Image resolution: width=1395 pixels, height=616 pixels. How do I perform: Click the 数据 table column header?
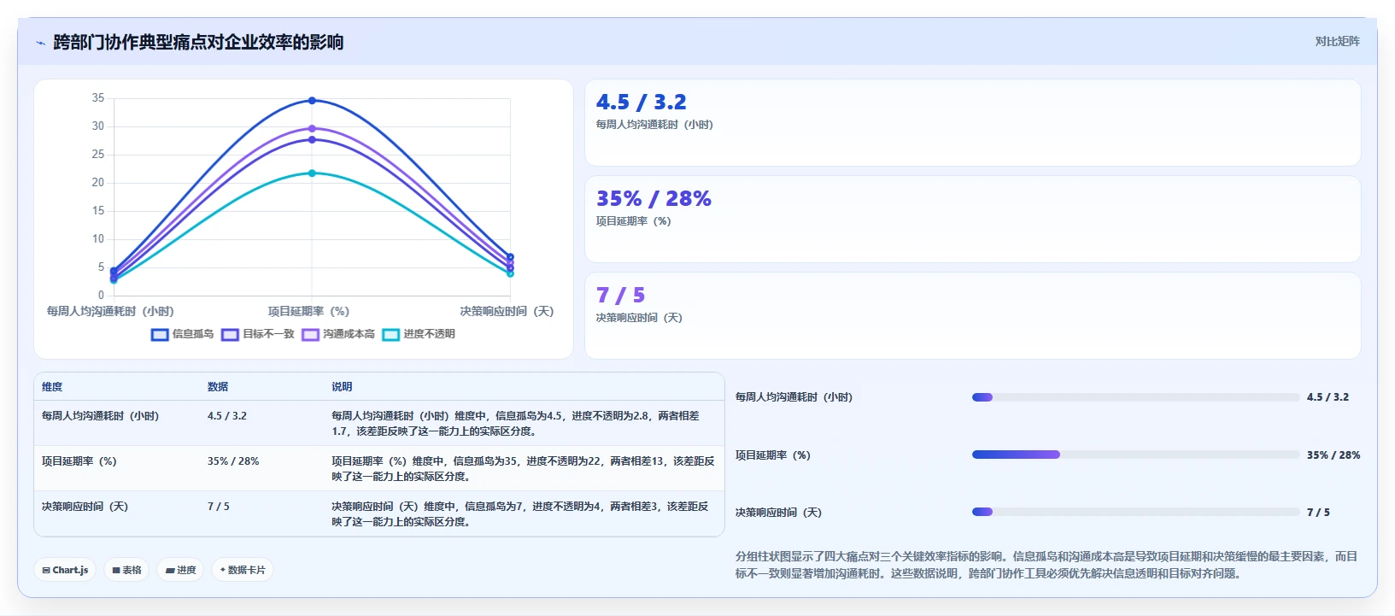tap(218, 387)
